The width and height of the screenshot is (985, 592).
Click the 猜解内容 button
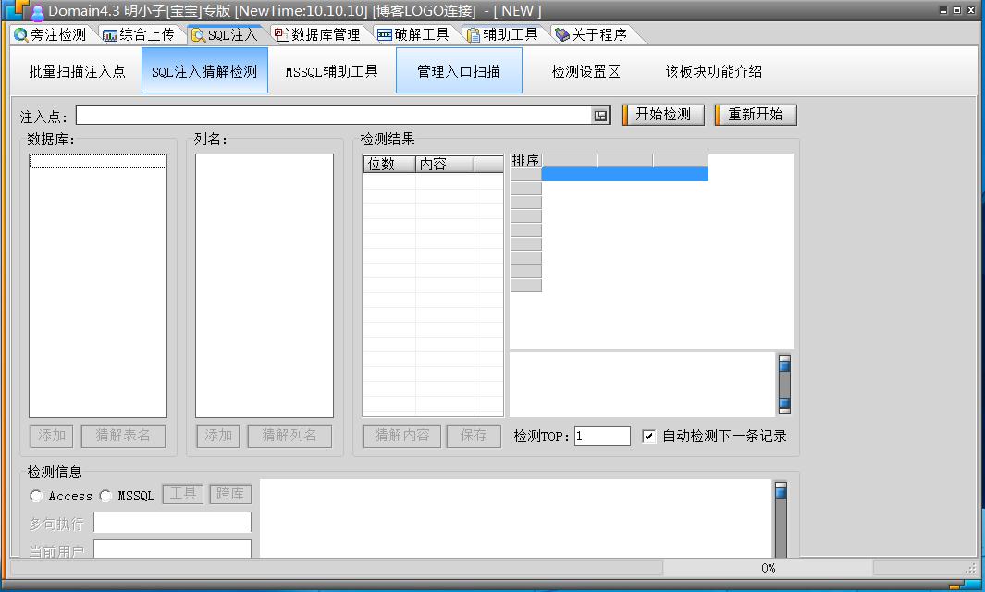[x=402, y=436]
